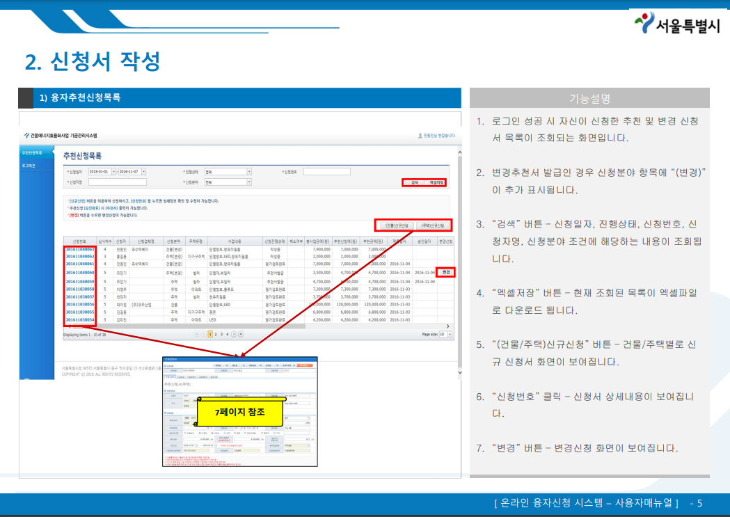This screenshot has height=517, width=730.
Task: Click the last-page arrow in pagination
Action: (241, 334)
